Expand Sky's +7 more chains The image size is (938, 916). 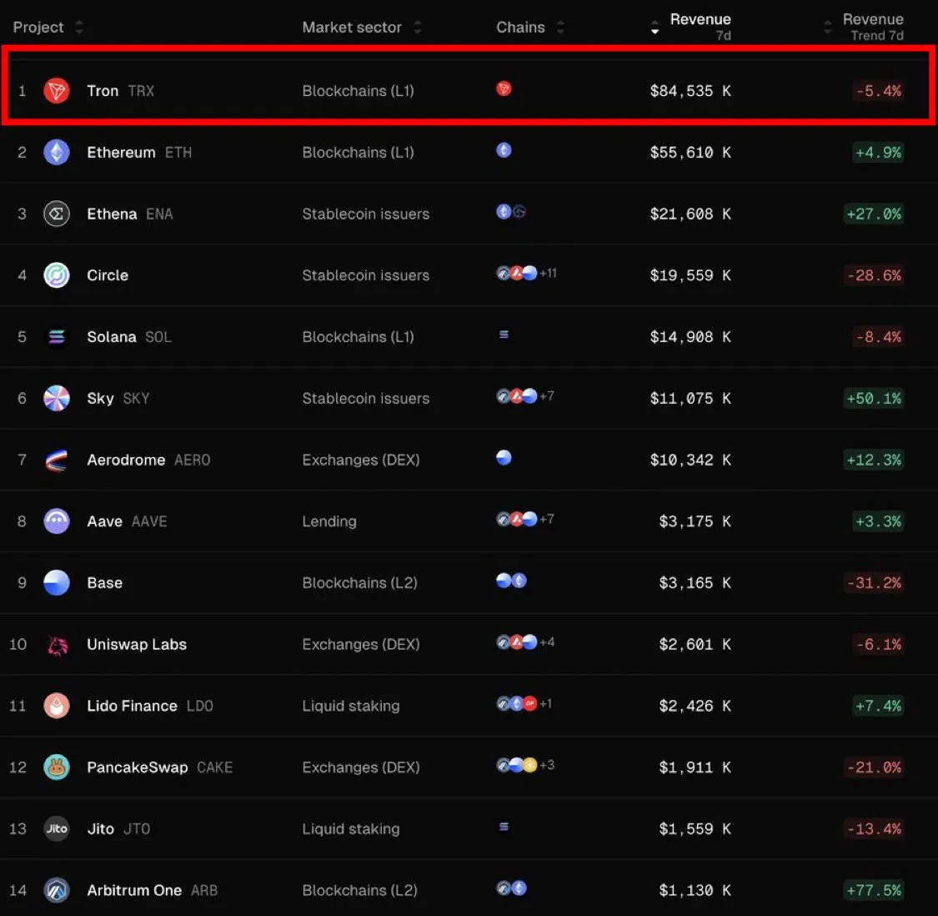point(547,396)
